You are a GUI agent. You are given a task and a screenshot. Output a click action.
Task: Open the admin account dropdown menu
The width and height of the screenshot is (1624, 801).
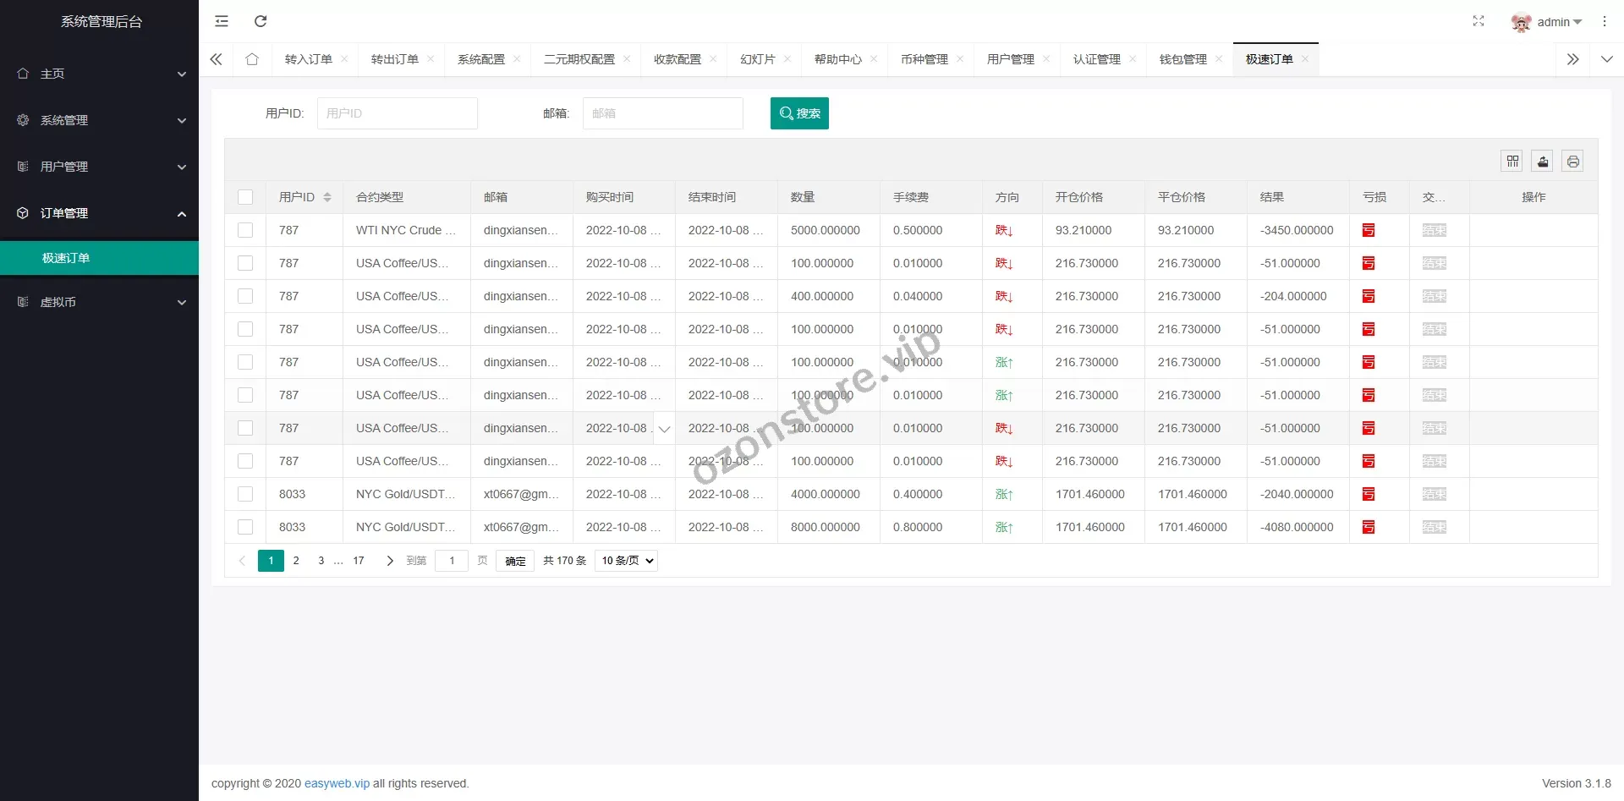click(1556, 22)
